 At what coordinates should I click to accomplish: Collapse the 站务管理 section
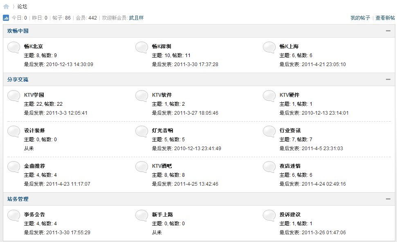click(388, 199)
